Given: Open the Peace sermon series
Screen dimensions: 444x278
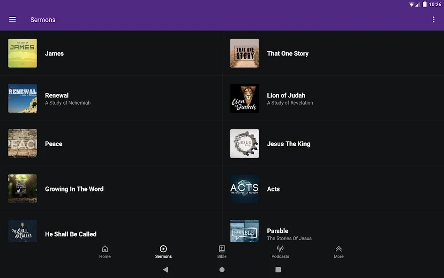Looking at the screenshot, I should pyautogui.click(x=111, y=144).
